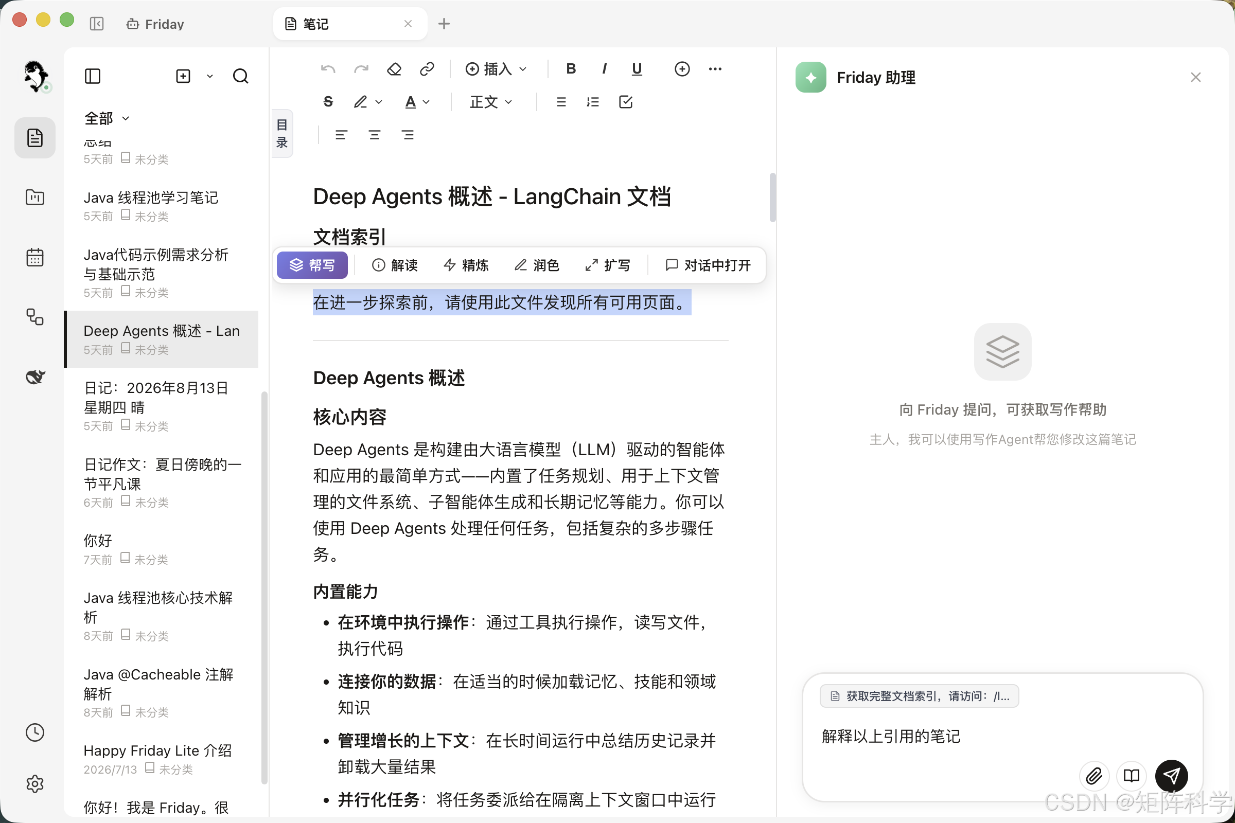Image resolution: width=1235 pixels, height=823 pixels.
Task: Click the dolphin avatar profile icon
Action: pos(36,77)
